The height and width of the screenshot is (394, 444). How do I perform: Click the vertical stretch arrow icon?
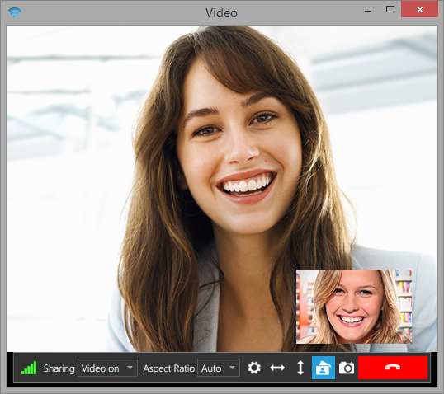(300, 368)
